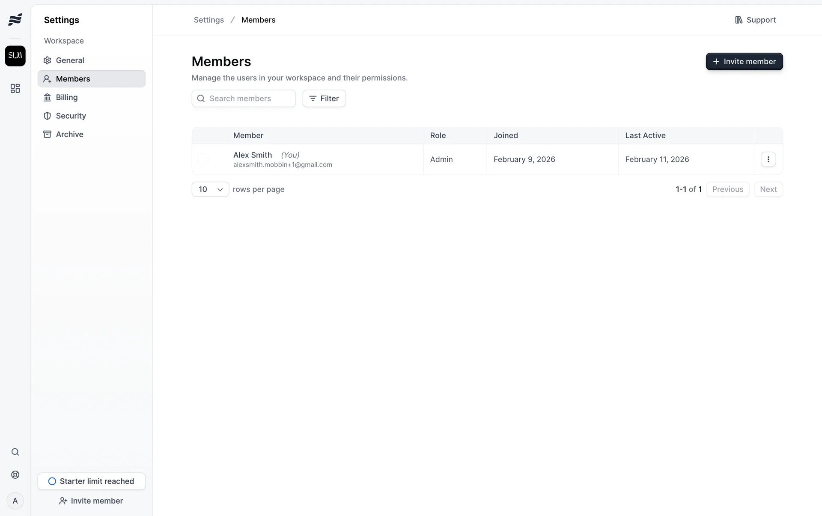Open the help lifebuoy icon
Viewport: 822px width, 516px height.
point(15,475)
